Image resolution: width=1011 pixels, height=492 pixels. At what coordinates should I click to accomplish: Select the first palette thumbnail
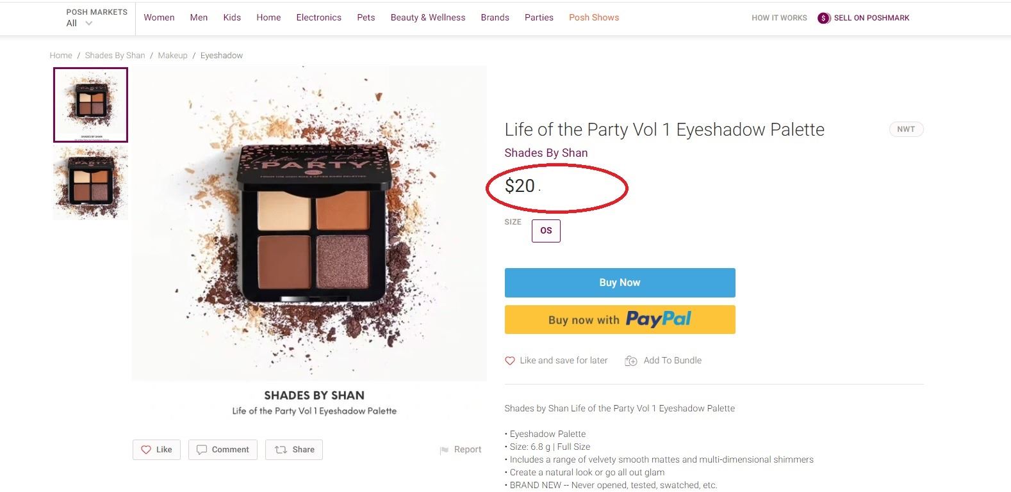[90, 105]
